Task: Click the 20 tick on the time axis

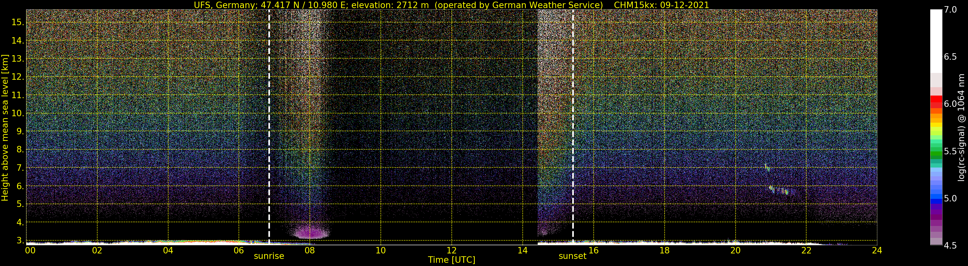Action: click(x=735, y=251)
